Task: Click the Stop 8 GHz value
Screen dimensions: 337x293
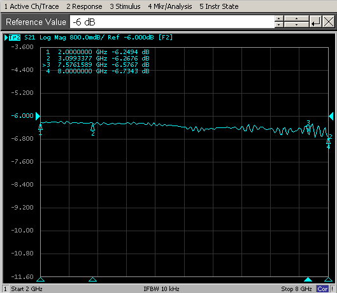Action: [x=296, y=289]
